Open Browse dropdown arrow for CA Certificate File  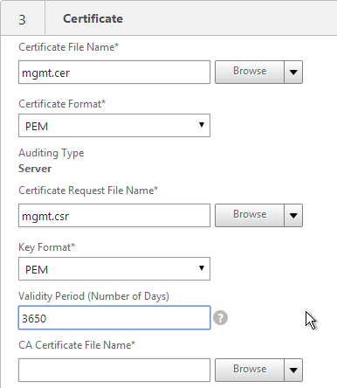pyautogui.click(x=293, y=370)
